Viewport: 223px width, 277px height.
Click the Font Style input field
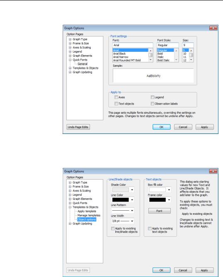click(167, 45)
